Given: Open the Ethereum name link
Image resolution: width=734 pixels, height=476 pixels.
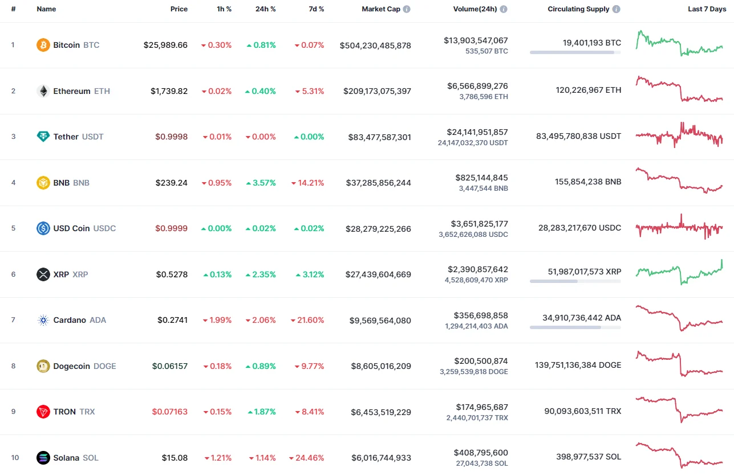Looking at the screenshot, I should pos(71,91).
